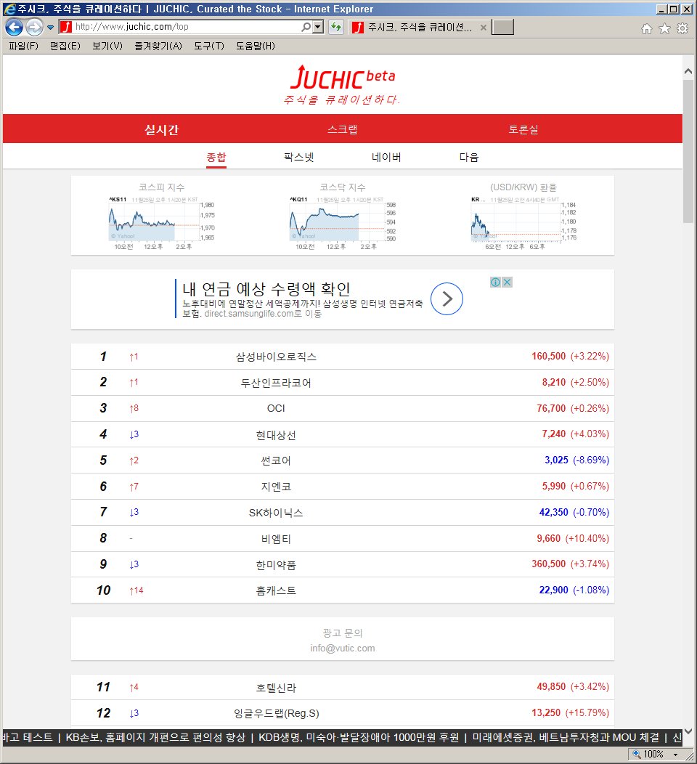Open the 즐겨찾기(A) menu
Screen dimensions: 697x764
(x=158, y=46)
